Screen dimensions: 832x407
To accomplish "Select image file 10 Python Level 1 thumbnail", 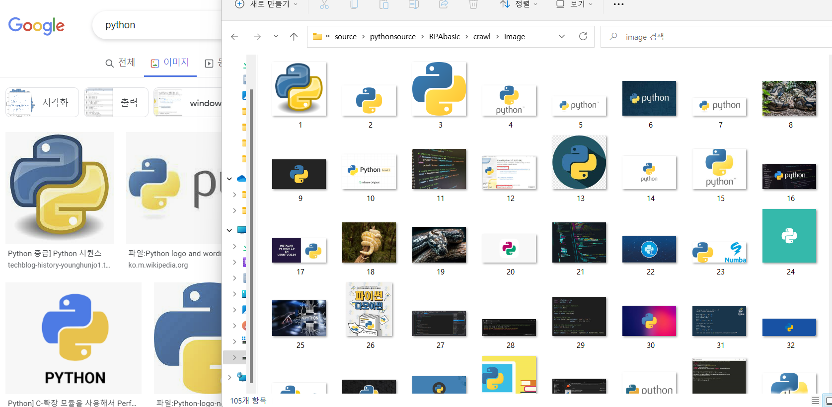I will point(369,172).
